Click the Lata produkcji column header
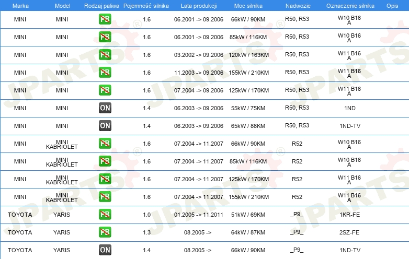 [199, 5]
